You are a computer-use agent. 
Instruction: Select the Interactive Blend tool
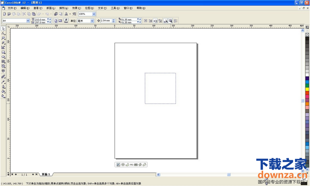pos(3,77)
